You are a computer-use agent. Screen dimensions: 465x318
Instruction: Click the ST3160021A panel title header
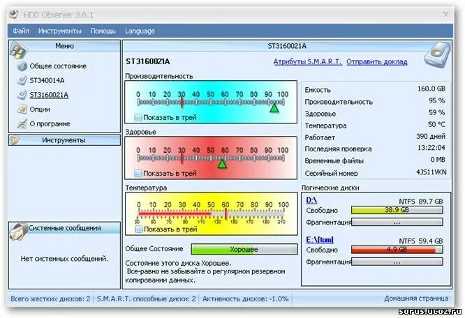coord(287,46)
